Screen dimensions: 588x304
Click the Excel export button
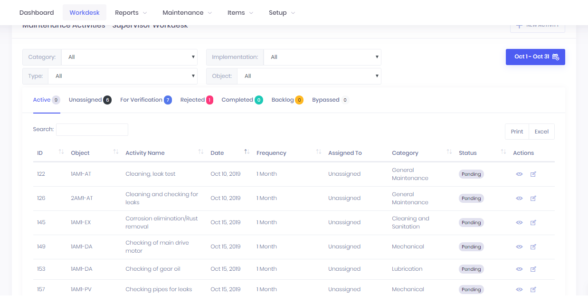[541, 132]
